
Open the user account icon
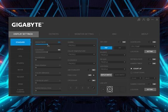144,20
